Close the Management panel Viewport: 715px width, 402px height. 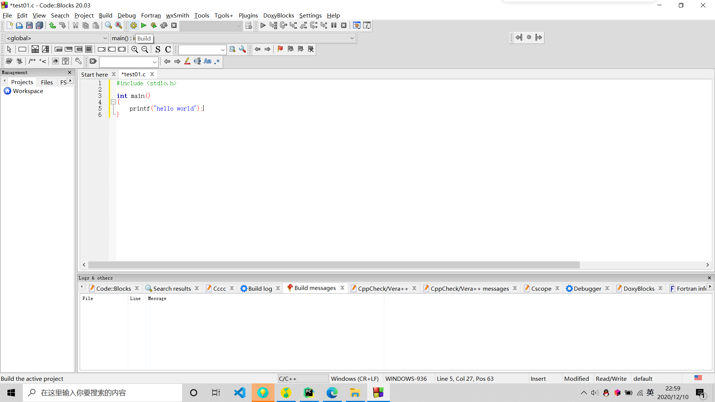click(x=70, y=72)
